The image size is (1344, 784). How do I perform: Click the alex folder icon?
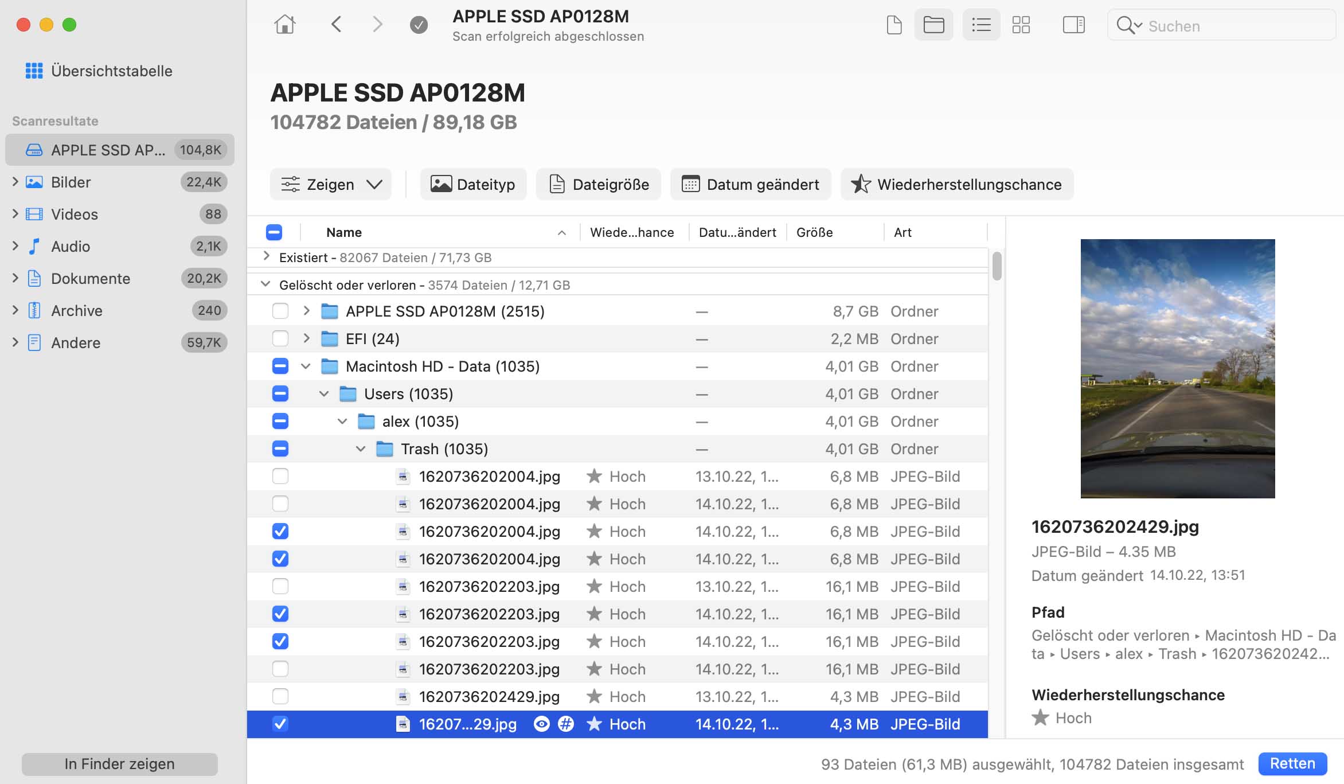click(x=366, y=422)
